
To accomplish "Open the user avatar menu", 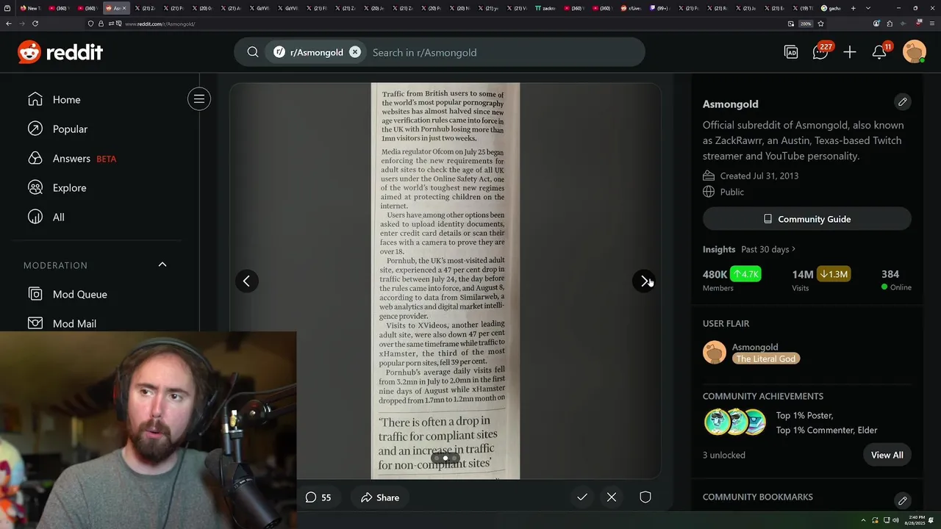I will [x=914, y=52].
